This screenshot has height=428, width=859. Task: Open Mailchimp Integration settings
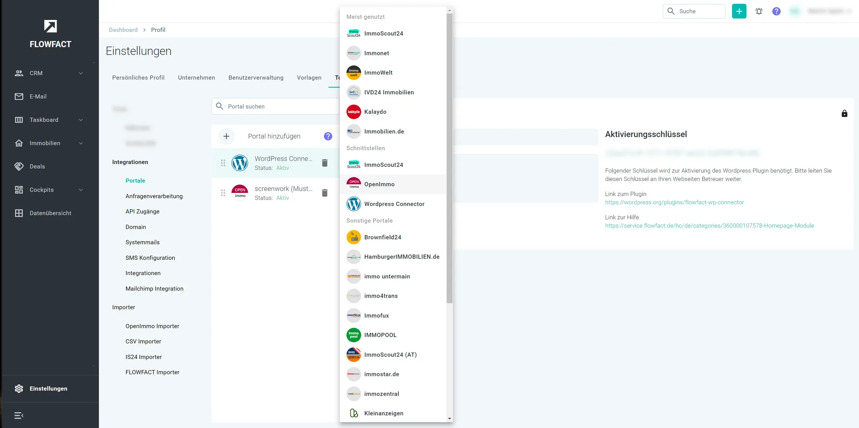(154, 289)
